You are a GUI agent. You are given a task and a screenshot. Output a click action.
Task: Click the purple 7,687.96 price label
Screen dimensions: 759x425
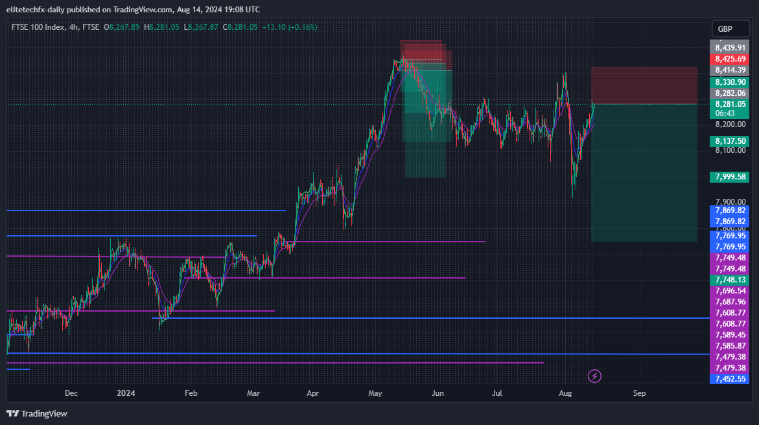click(730, 301)
